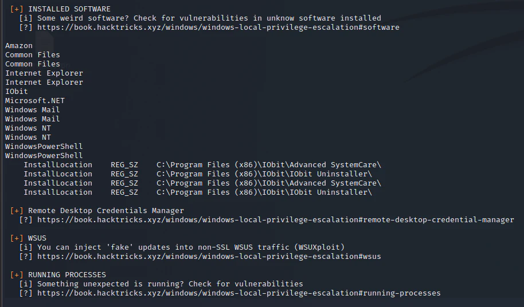Click the INSTALLED SOFTWARE heading
The height and width of the screenshot is (307, 524).
click(69, 9)
